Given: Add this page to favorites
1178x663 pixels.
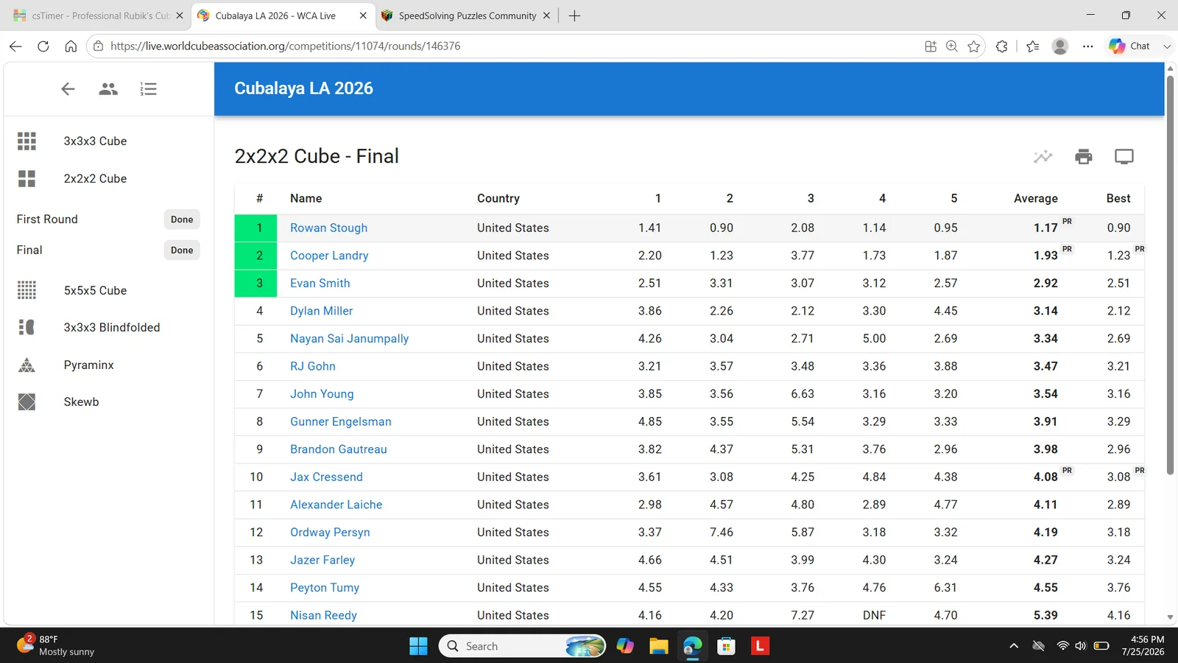Looking at the screenshot, I should pos(974,46).
